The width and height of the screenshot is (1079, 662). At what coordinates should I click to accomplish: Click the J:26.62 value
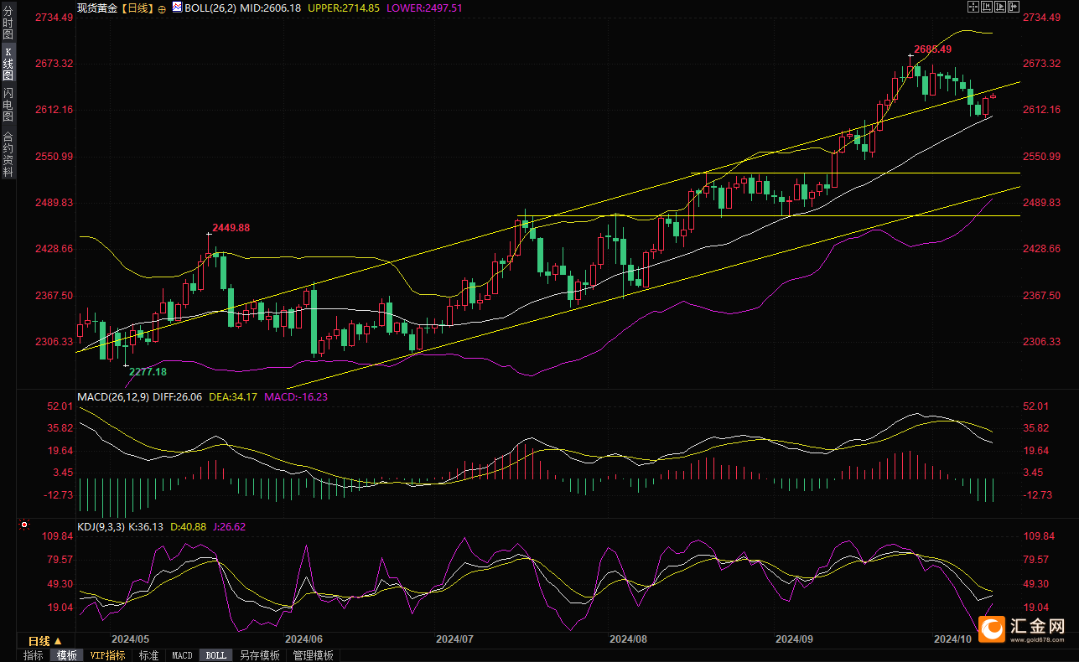point(230,527)
